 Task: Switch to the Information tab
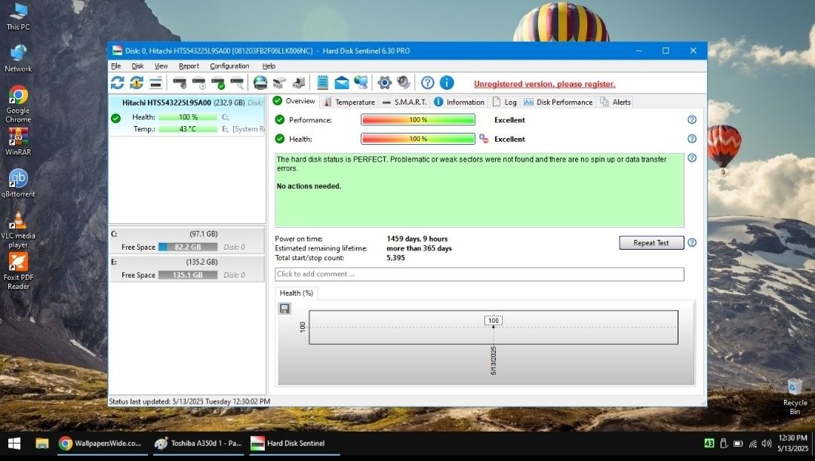tap(460, 103)
